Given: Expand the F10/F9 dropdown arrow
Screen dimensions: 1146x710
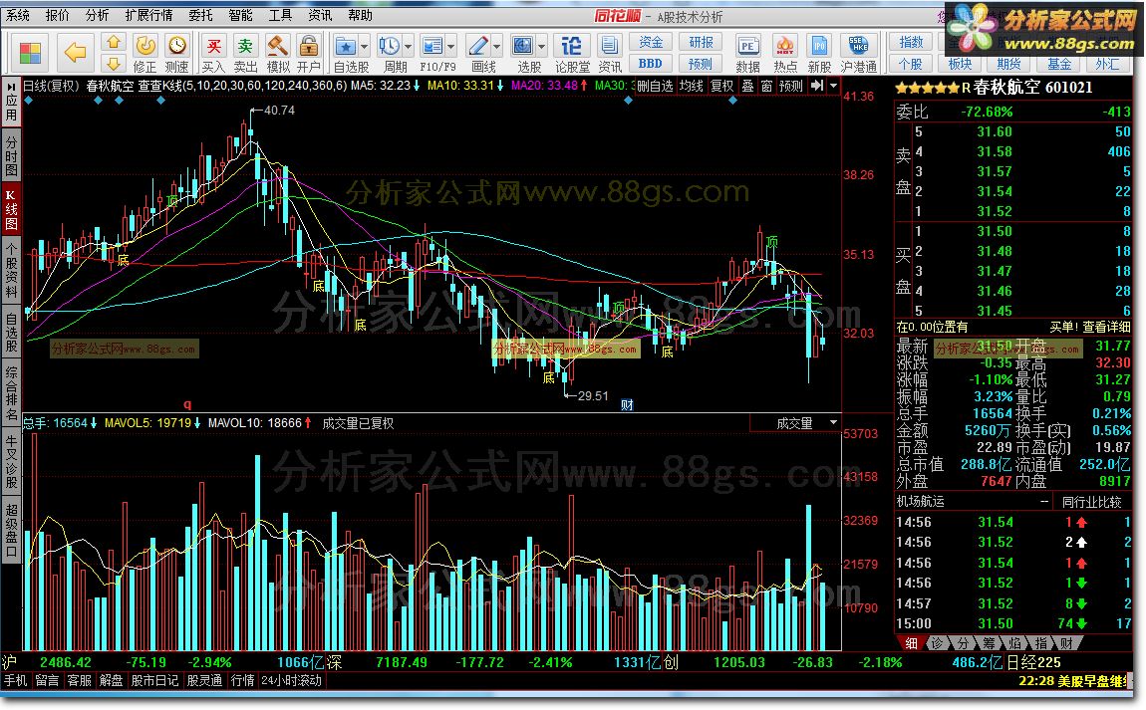Looking at the screenshot, I should click(x=451, y=48).
